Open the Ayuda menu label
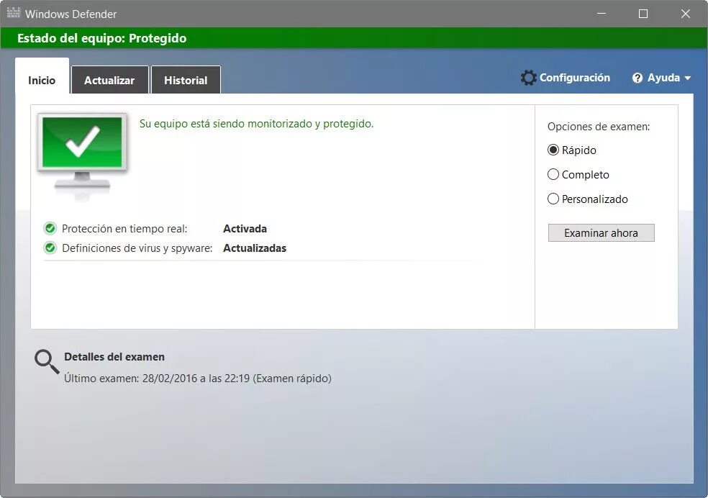This screenshot has height=498, width=708. (663, 78)
